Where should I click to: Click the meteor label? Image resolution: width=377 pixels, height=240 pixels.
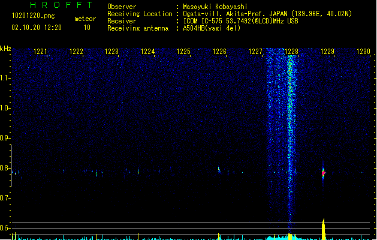[x=85, y=19]
